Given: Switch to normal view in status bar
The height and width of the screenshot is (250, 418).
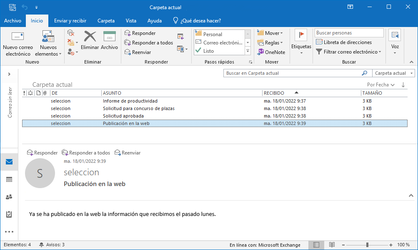Looking at the screenshot, I should click(x=316, y=245).
